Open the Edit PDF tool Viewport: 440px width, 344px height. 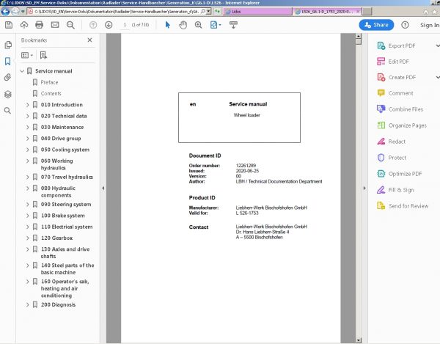tap(398, 62)
